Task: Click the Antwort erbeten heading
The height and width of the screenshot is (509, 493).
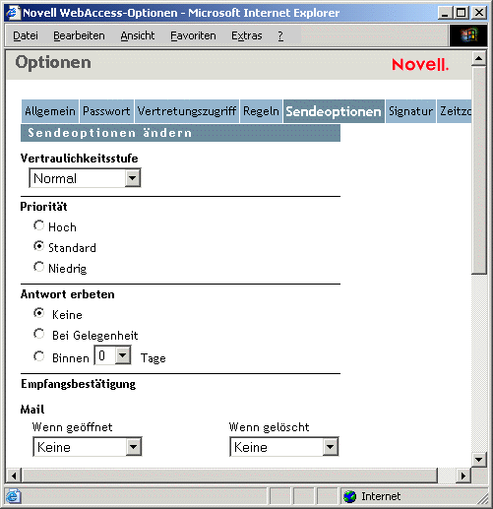Action: [x=68, y=294]
